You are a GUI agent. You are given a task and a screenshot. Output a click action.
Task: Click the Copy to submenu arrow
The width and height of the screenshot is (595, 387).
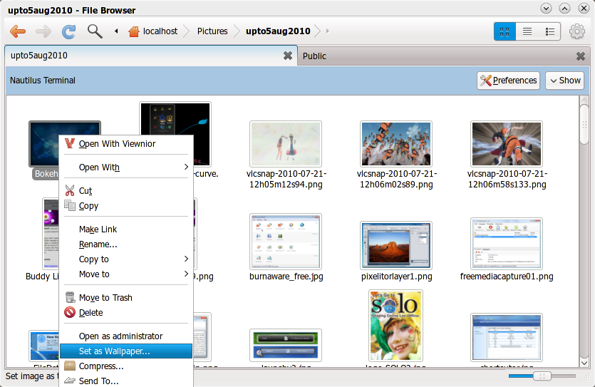click(x=186, y=259)
